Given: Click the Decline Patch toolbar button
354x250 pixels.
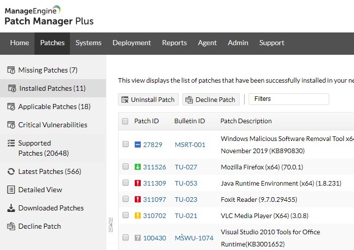Looking at the screenshot, I should click(211, 99).
